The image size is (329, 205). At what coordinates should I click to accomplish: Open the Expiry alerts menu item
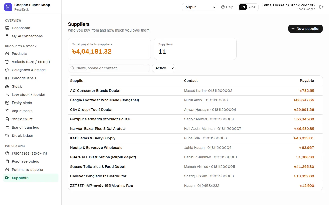coord(31,103)
